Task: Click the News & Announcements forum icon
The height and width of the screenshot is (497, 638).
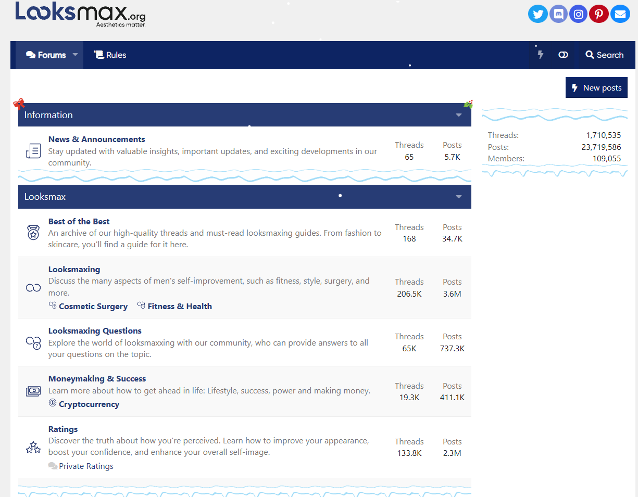Action: point(33,151)
